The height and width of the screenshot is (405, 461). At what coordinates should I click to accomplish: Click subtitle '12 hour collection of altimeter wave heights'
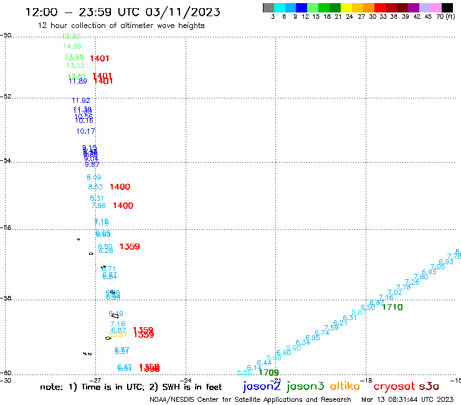click(x=121, y=26)
